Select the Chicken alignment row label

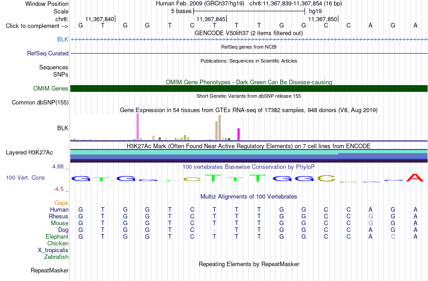point(58,243)
